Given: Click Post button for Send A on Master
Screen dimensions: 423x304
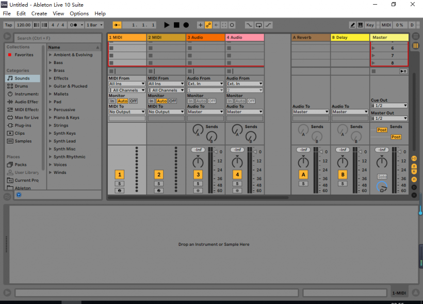Looking at the screenshot, I should [x=382, y=130].
